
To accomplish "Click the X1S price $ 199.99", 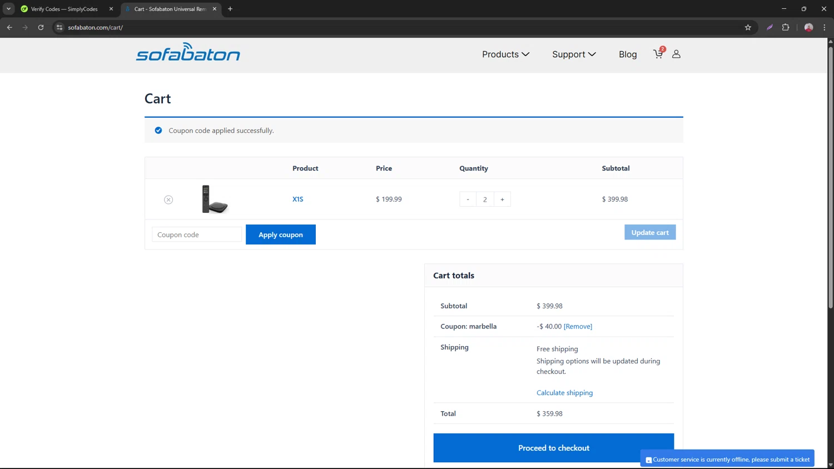I will [389, 199].
